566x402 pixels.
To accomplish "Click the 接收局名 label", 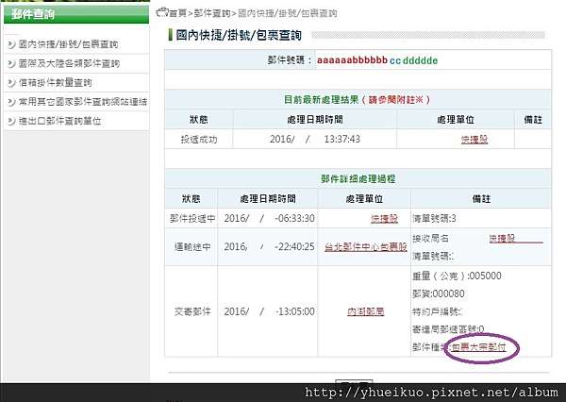I will [x=431, y=239].
